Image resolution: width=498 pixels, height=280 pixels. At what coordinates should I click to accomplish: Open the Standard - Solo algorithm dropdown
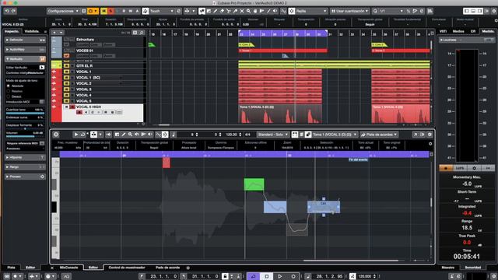click(x=273, y=135)
